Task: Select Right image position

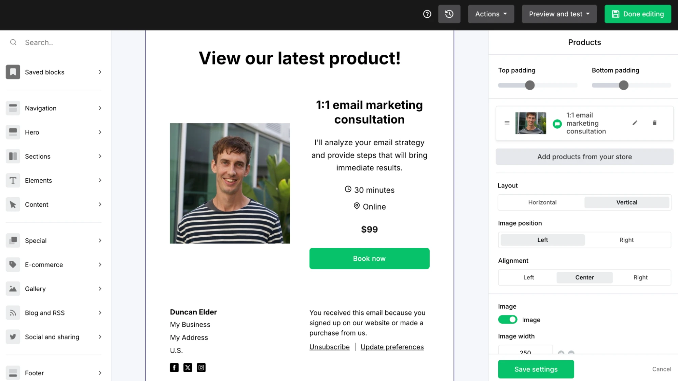Action: click(626, 240)
